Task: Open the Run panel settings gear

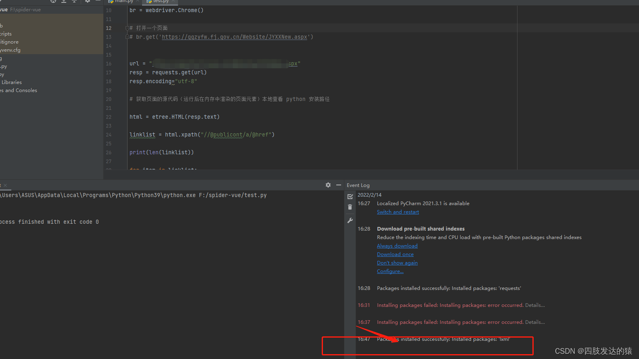Action: (x=328, y=185)
